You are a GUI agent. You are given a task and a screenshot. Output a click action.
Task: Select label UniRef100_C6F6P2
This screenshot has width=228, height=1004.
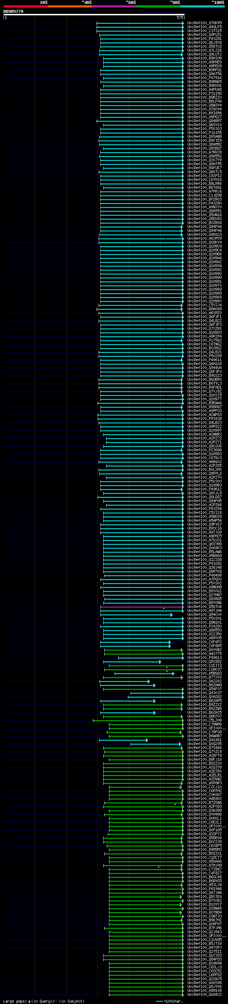click(x=204, y=642)
